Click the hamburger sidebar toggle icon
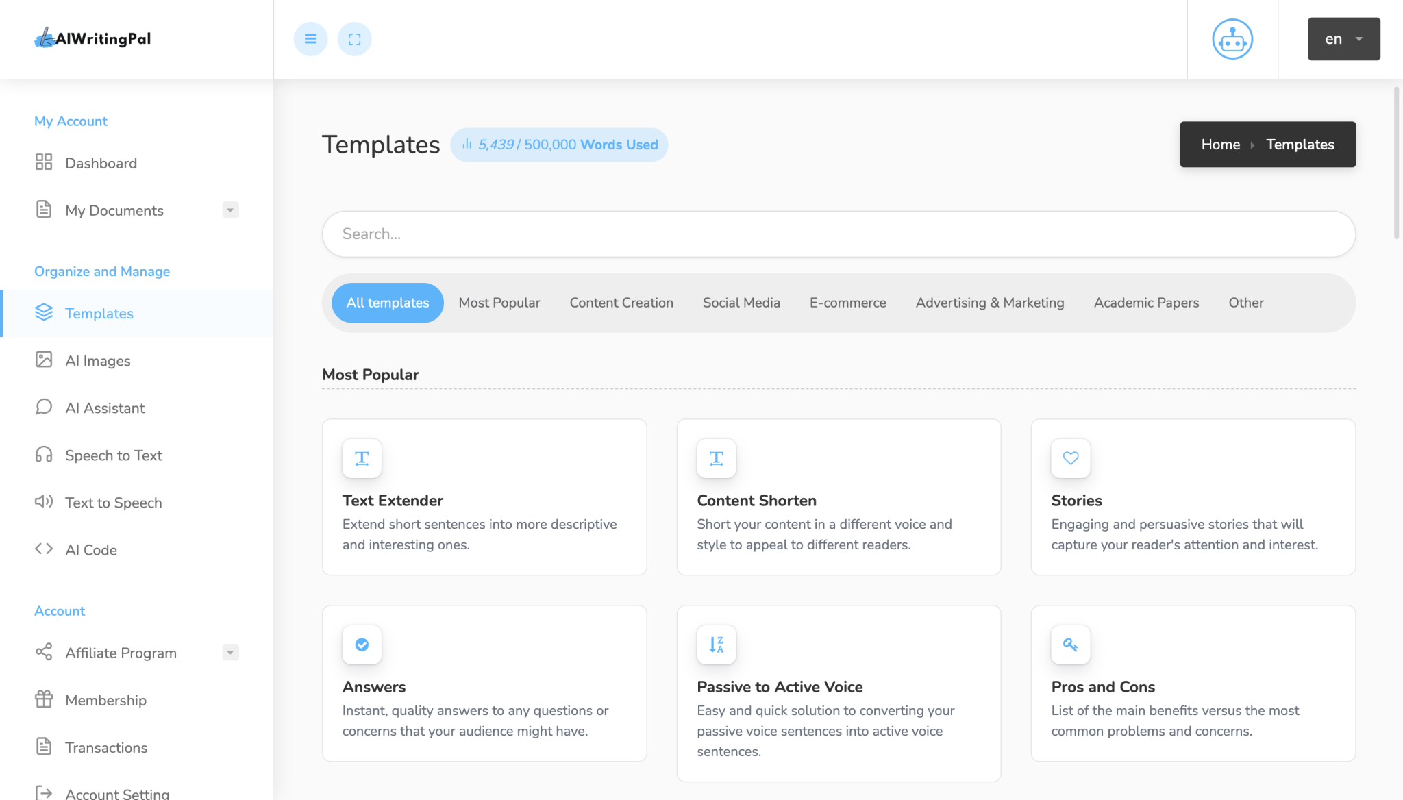The height and width of the screenshot is (800, 1403). [310, 39]
